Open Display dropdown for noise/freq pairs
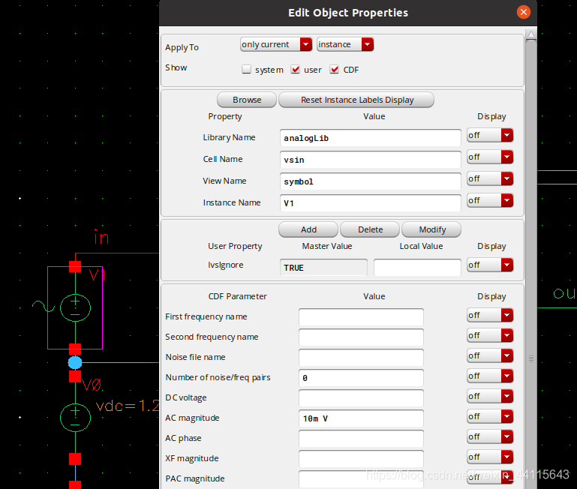This screenshot has height=489, width=577. click(490, 376)
